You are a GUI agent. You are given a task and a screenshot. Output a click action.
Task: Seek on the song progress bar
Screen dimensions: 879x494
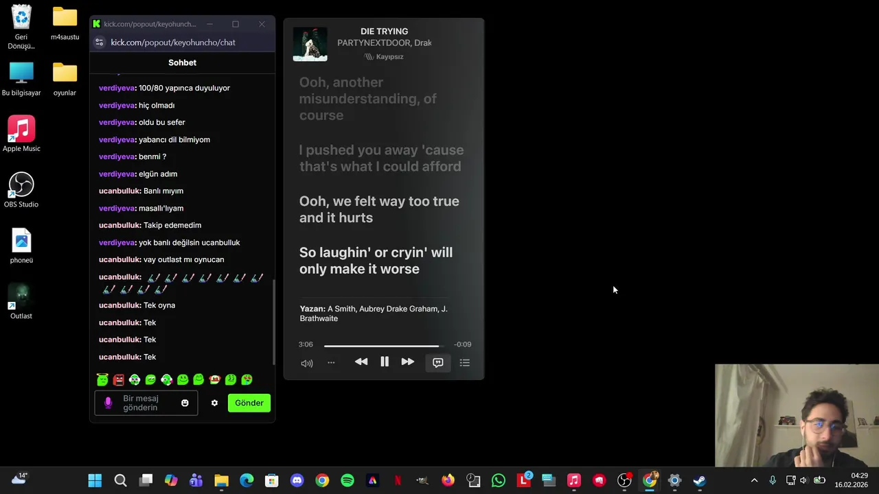coord(384,346)
